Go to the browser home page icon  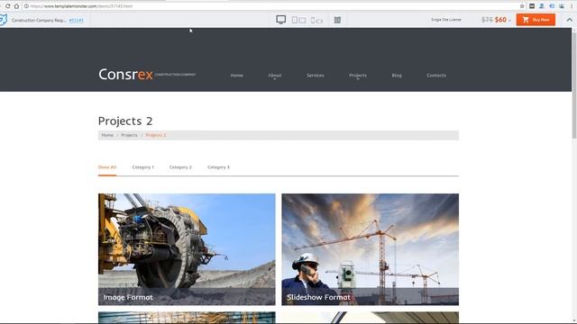[16, 6]
